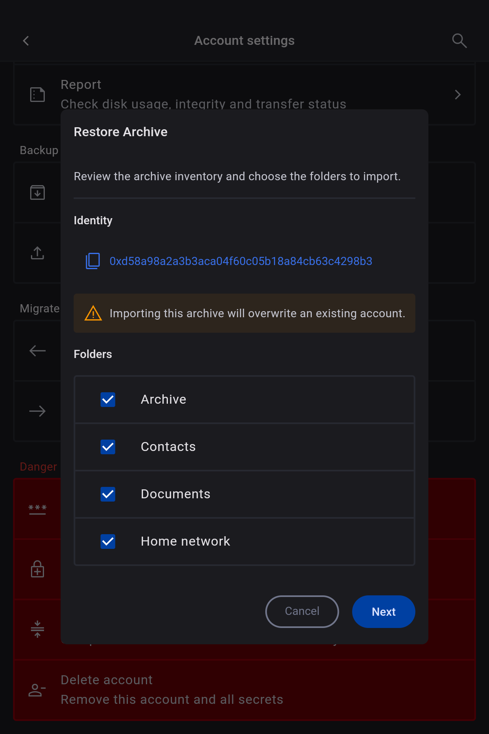The width and height of the screenshot is (489, 734).
Task: Click the overwrite warning triangle icon
Action: (x=93, y=314)
